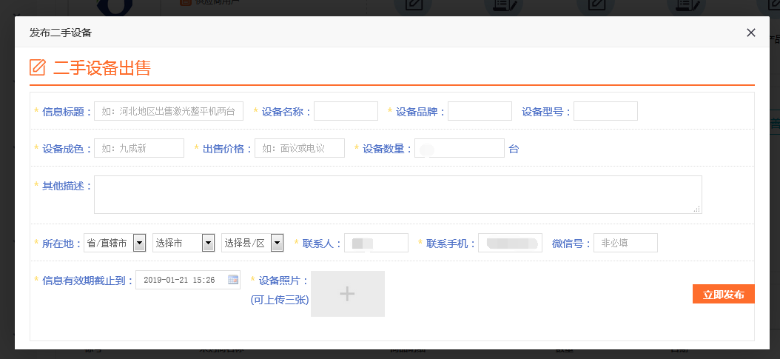Click the calendar icon in date field
The width and height of the screenshot is (780, 359).
pyautogui.click(x=233, y=280)
